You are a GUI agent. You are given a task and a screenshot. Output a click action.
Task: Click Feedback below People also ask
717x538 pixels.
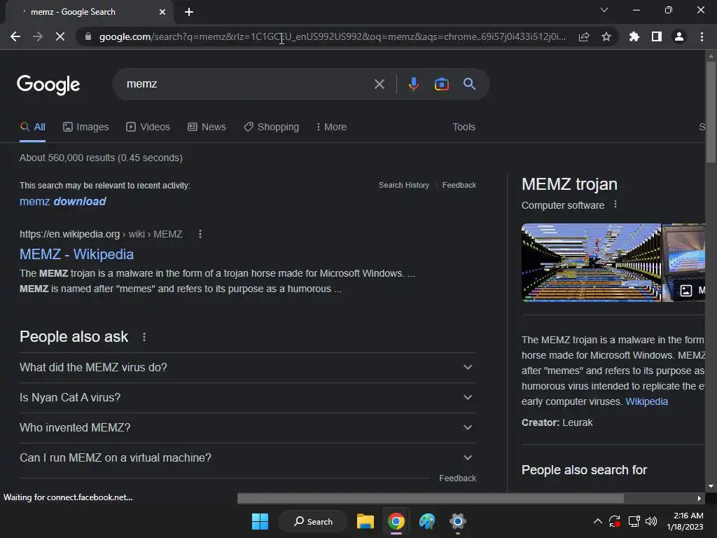pos(457,478)
